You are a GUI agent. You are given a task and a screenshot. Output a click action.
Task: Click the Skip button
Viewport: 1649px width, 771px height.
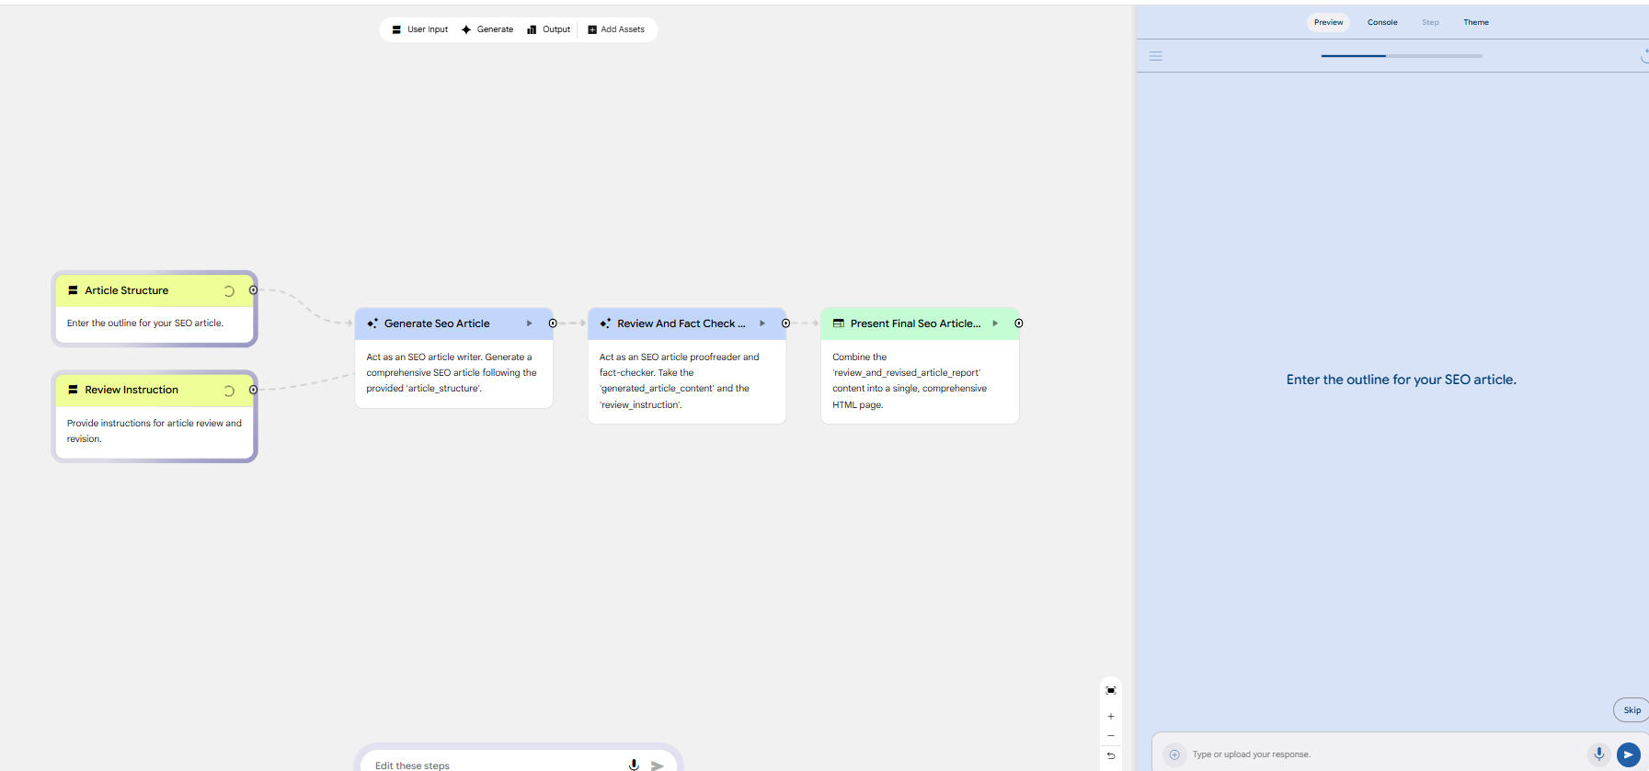click(x=1632, y=709)
